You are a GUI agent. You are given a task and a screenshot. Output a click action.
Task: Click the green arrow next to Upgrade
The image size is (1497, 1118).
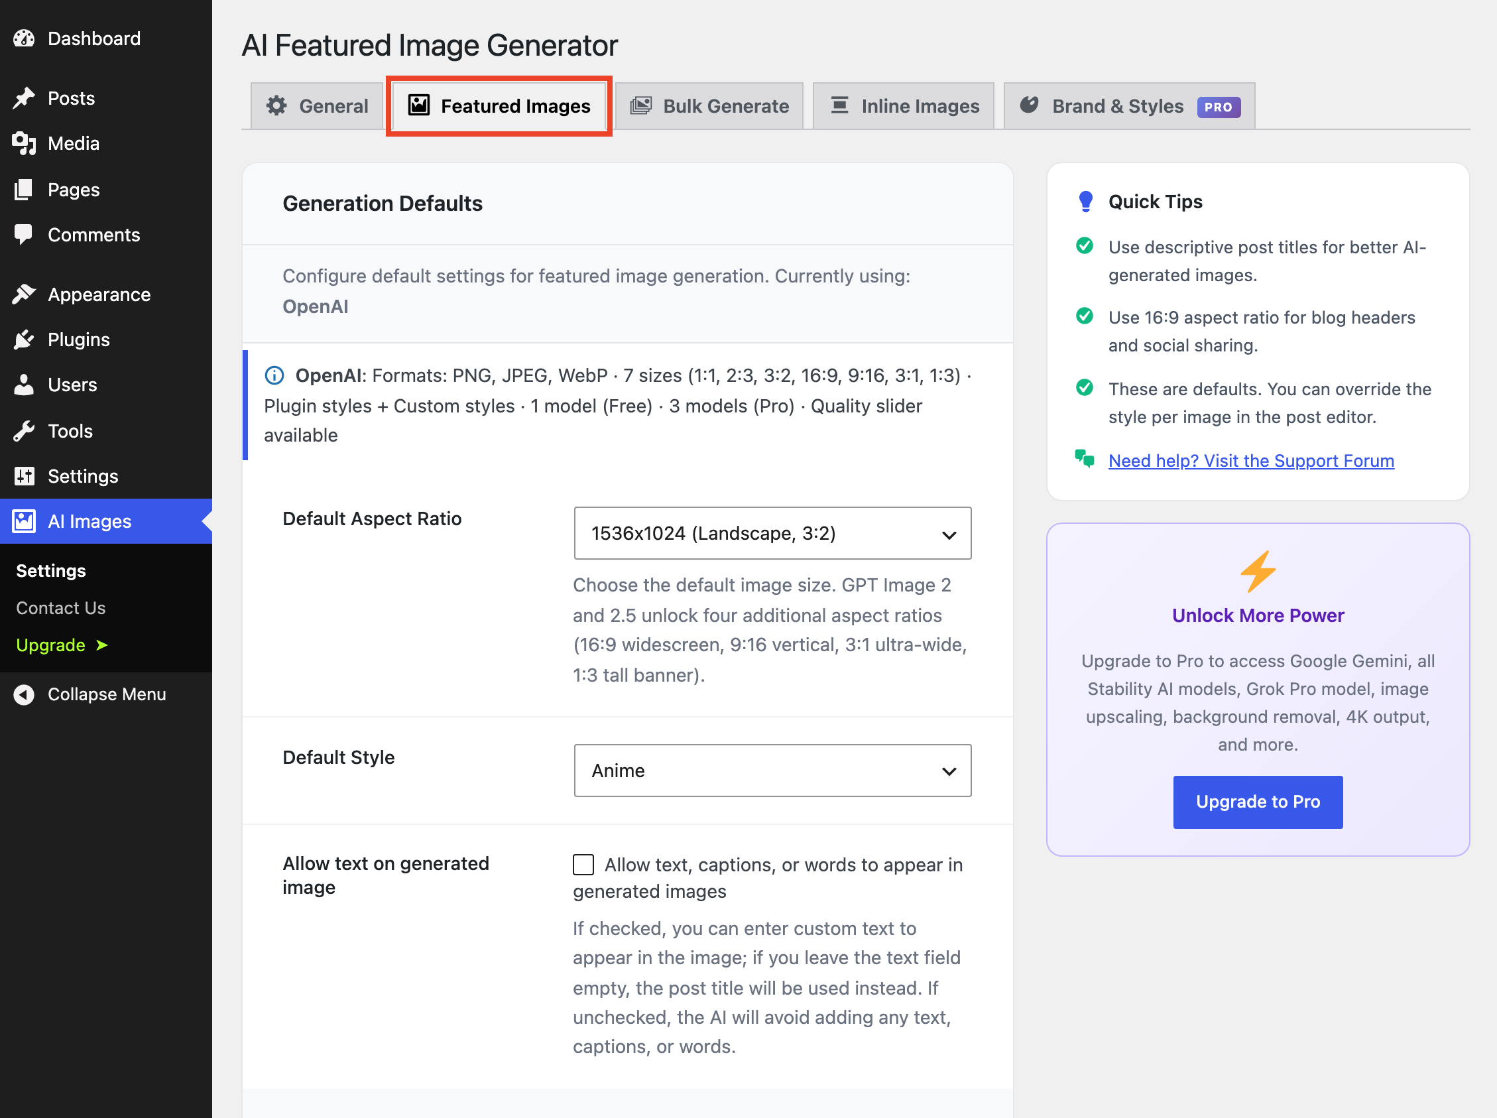[x=102, y=645]
